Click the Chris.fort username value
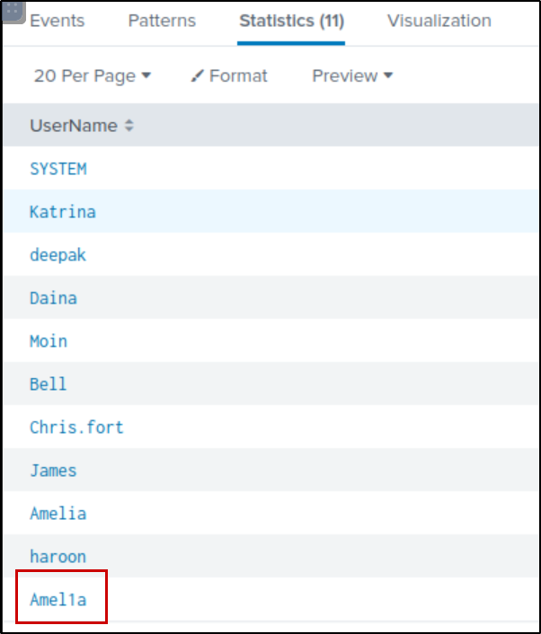Screen dimensions: 541x634 coord(76,427)
